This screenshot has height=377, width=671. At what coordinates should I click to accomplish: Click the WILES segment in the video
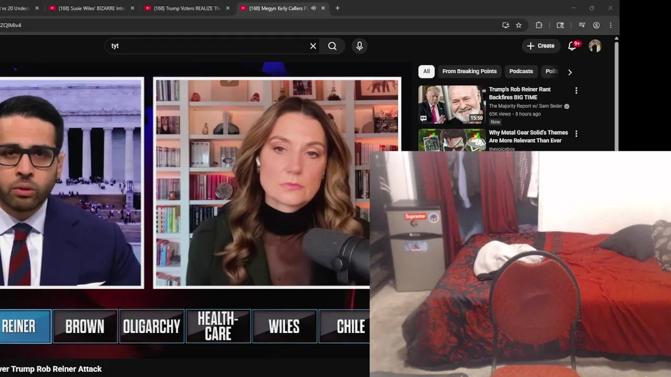click(x=284, y=326)
